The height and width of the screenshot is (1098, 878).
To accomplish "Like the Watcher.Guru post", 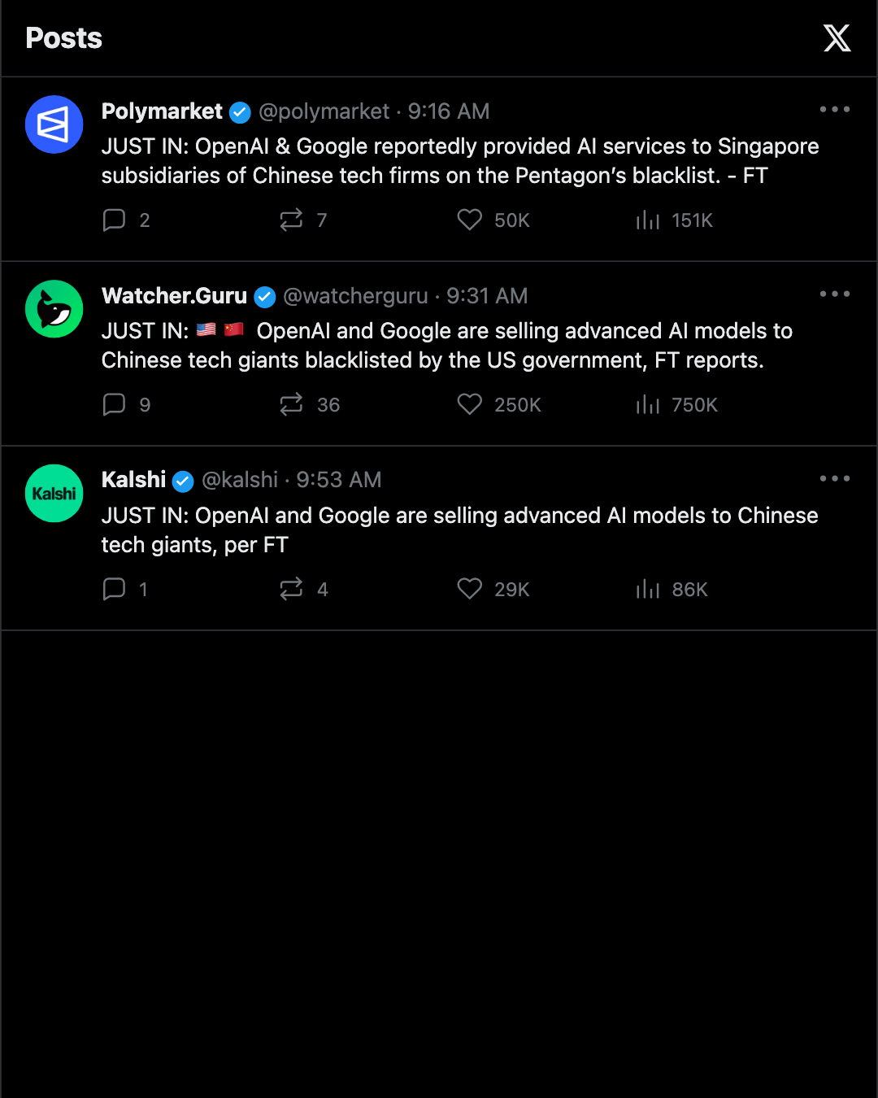I will point(470,405).
